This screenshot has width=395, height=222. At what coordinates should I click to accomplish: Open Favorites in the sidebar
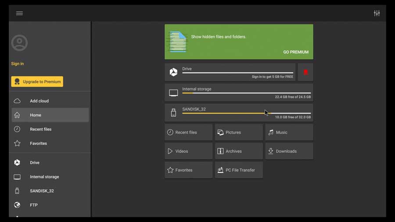click(x=50, y=143)
